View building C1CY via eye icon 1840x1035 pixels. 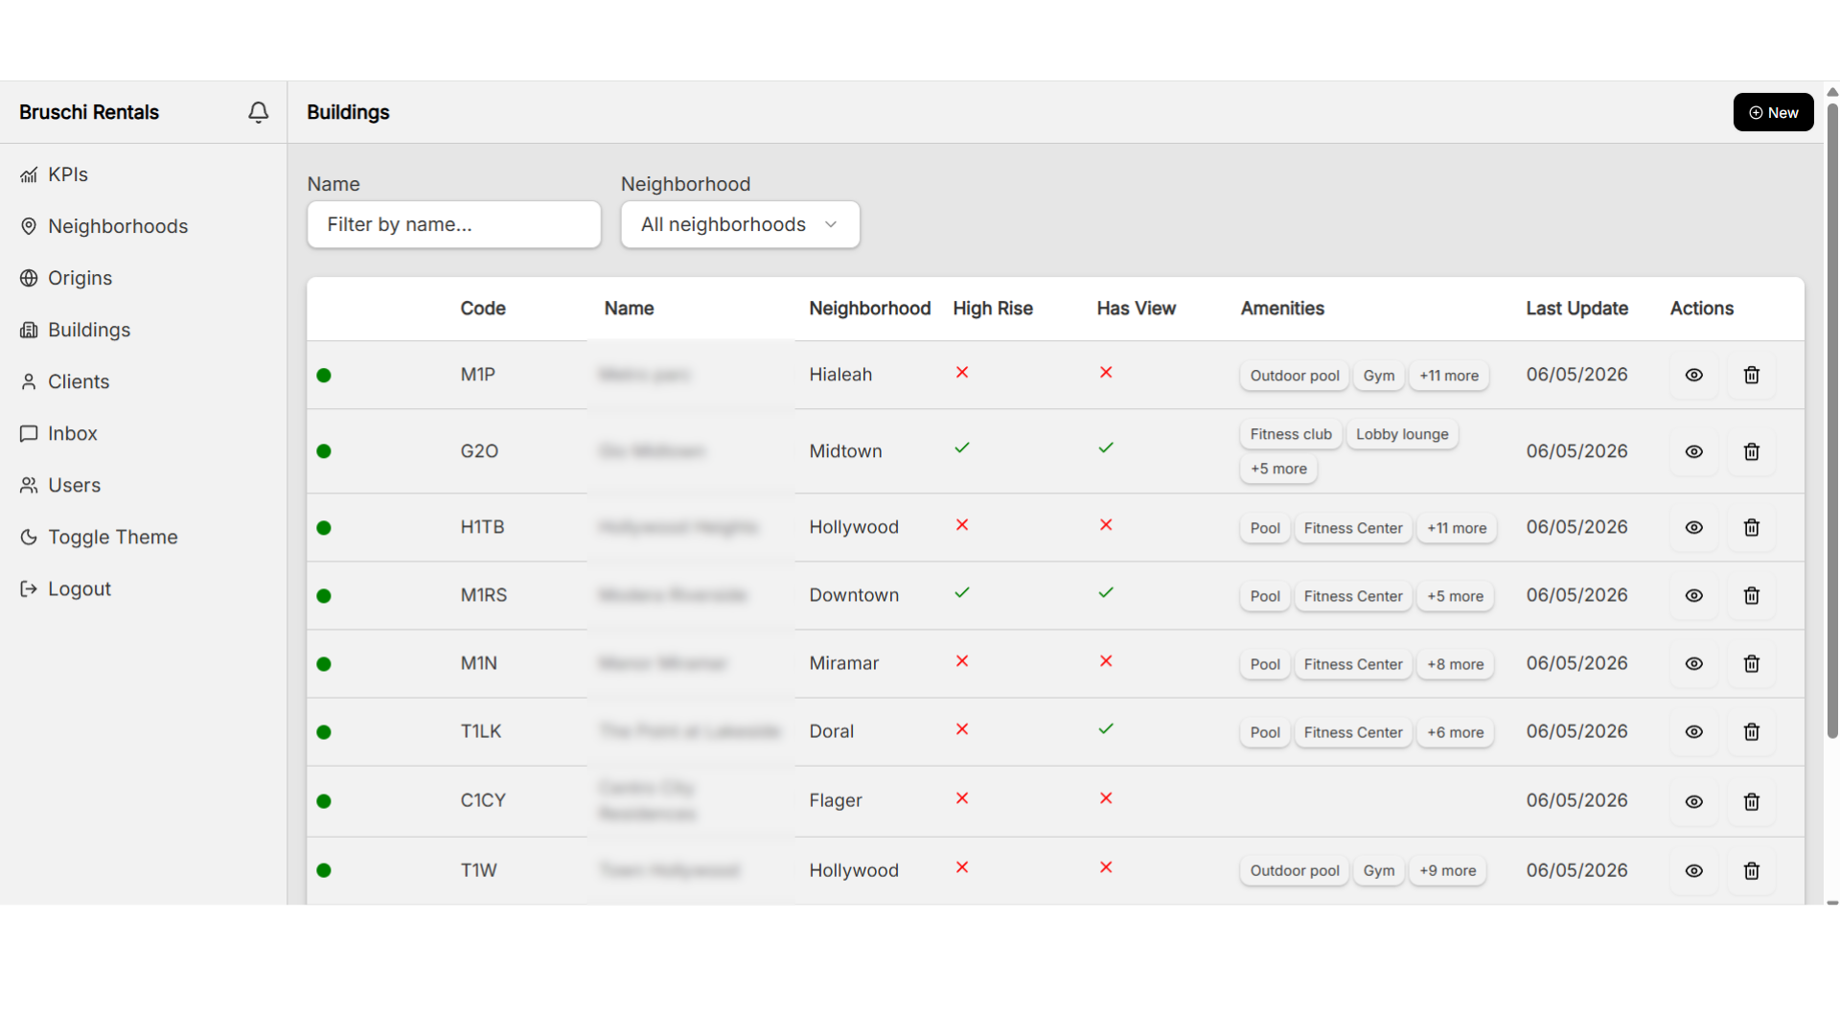click(x=1693, y=801)
